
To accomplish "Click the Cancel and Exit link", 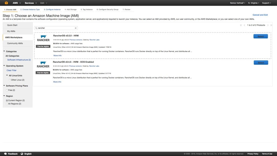I will pyautogui.click(x=260, y=15).
